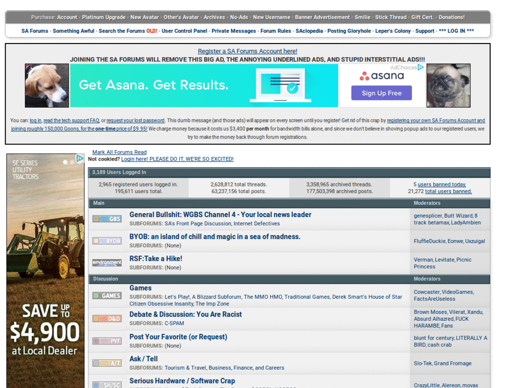Click the ad info icon on tractor ad
Image resolution: width=517 pixels, height=388 pixels.
coord(80,159)
